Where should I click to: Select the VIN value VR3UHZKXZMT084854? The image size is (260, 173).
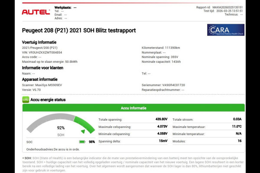[x=45, y=52]
